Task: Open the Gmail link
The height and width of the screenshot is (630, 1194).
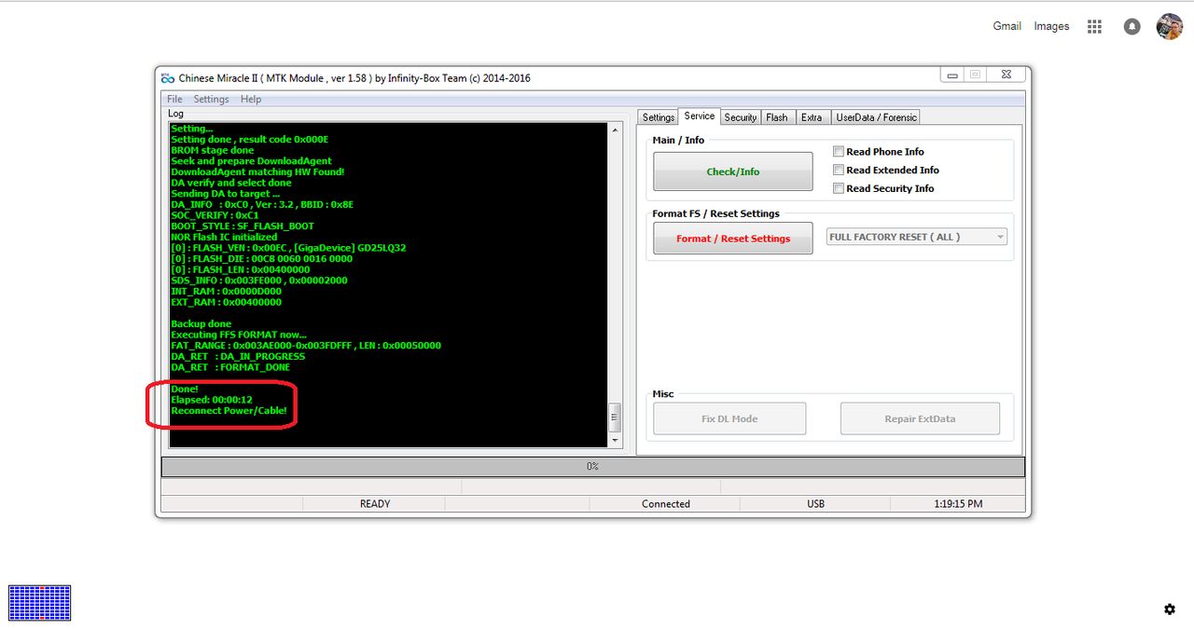Action: click(1007, 26)
